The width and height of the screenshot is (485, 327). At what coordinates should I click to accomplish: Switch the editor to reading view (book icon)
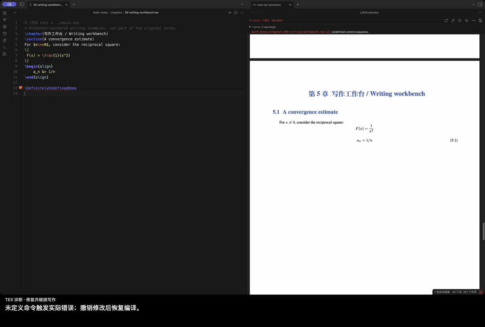[236, 13]
